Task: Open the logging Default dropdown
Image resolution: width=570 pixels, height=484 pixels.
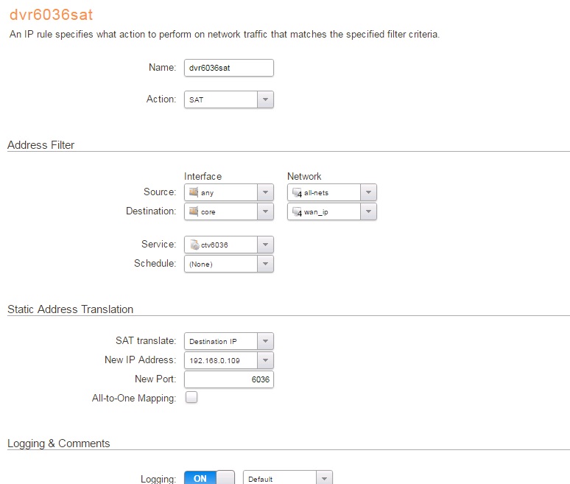Action: pyautogui.click(x=287, y=478)
